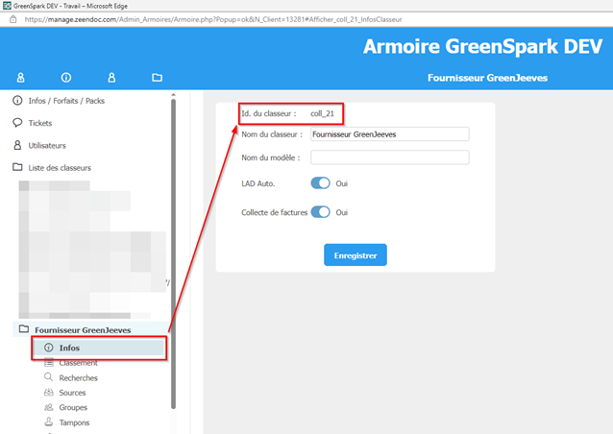
Task: Click the first user icon in blue header
Action: point(21,78)
